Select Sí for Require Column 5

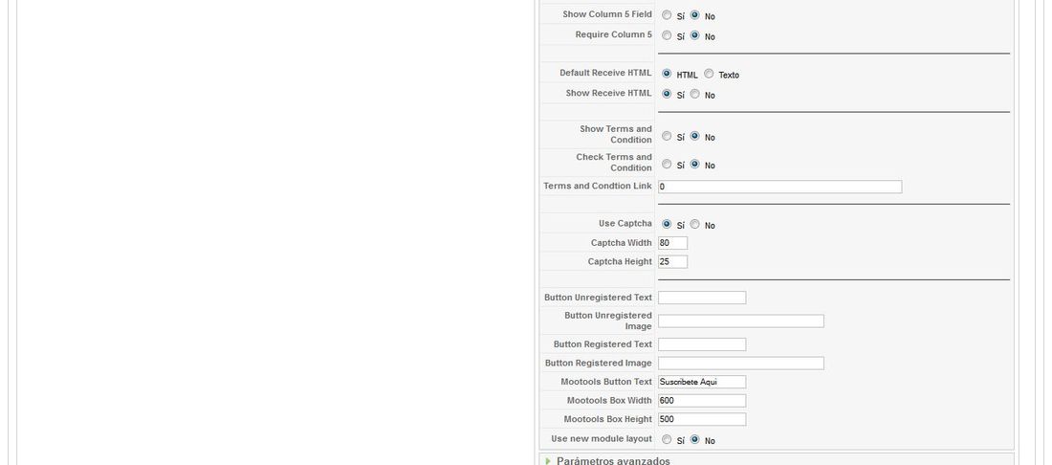pos(667,34)
